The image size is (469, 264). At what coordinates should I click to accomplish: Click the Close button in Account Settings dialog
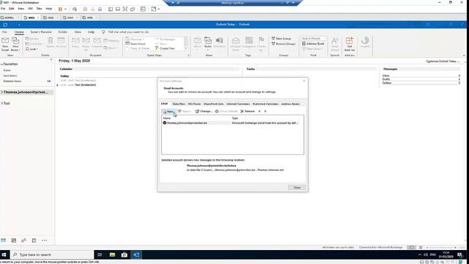tap(297, 188)
